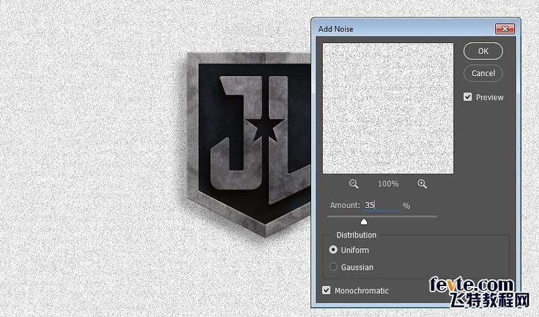This screenshot has width=539, height=317.
Task: Choose Gaussian distribution
Action: [334, 267]
